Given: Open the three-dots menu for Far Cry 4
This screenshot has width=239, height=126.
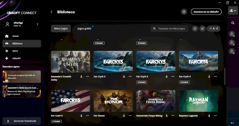Looking at the screenshot, I should (216, 76).
